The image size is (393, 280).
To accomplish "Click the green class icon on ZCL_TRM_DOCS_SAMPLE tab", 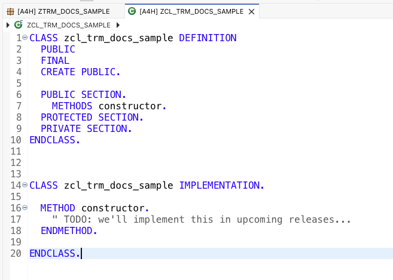I will [x=132, y=11].
